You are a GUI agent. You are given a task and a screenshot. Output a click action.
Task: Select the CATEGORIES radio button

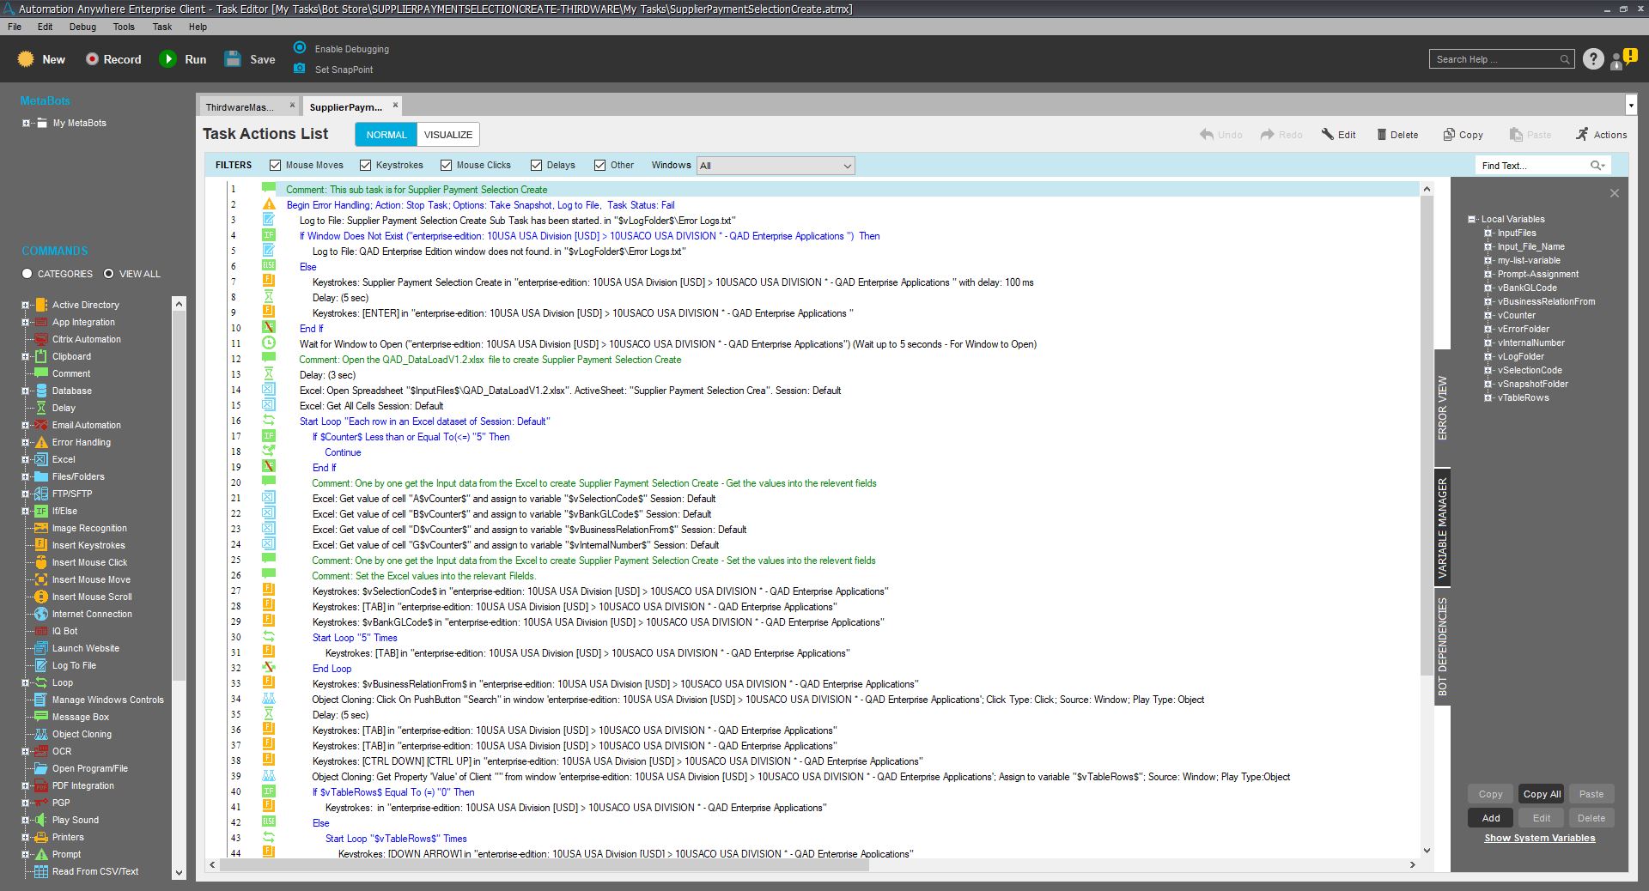27,274
